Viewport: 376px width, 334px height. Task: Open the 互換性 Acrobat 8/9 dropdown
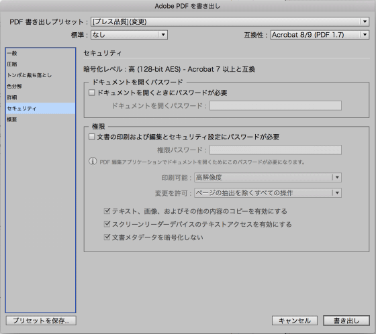pos(320,35)
